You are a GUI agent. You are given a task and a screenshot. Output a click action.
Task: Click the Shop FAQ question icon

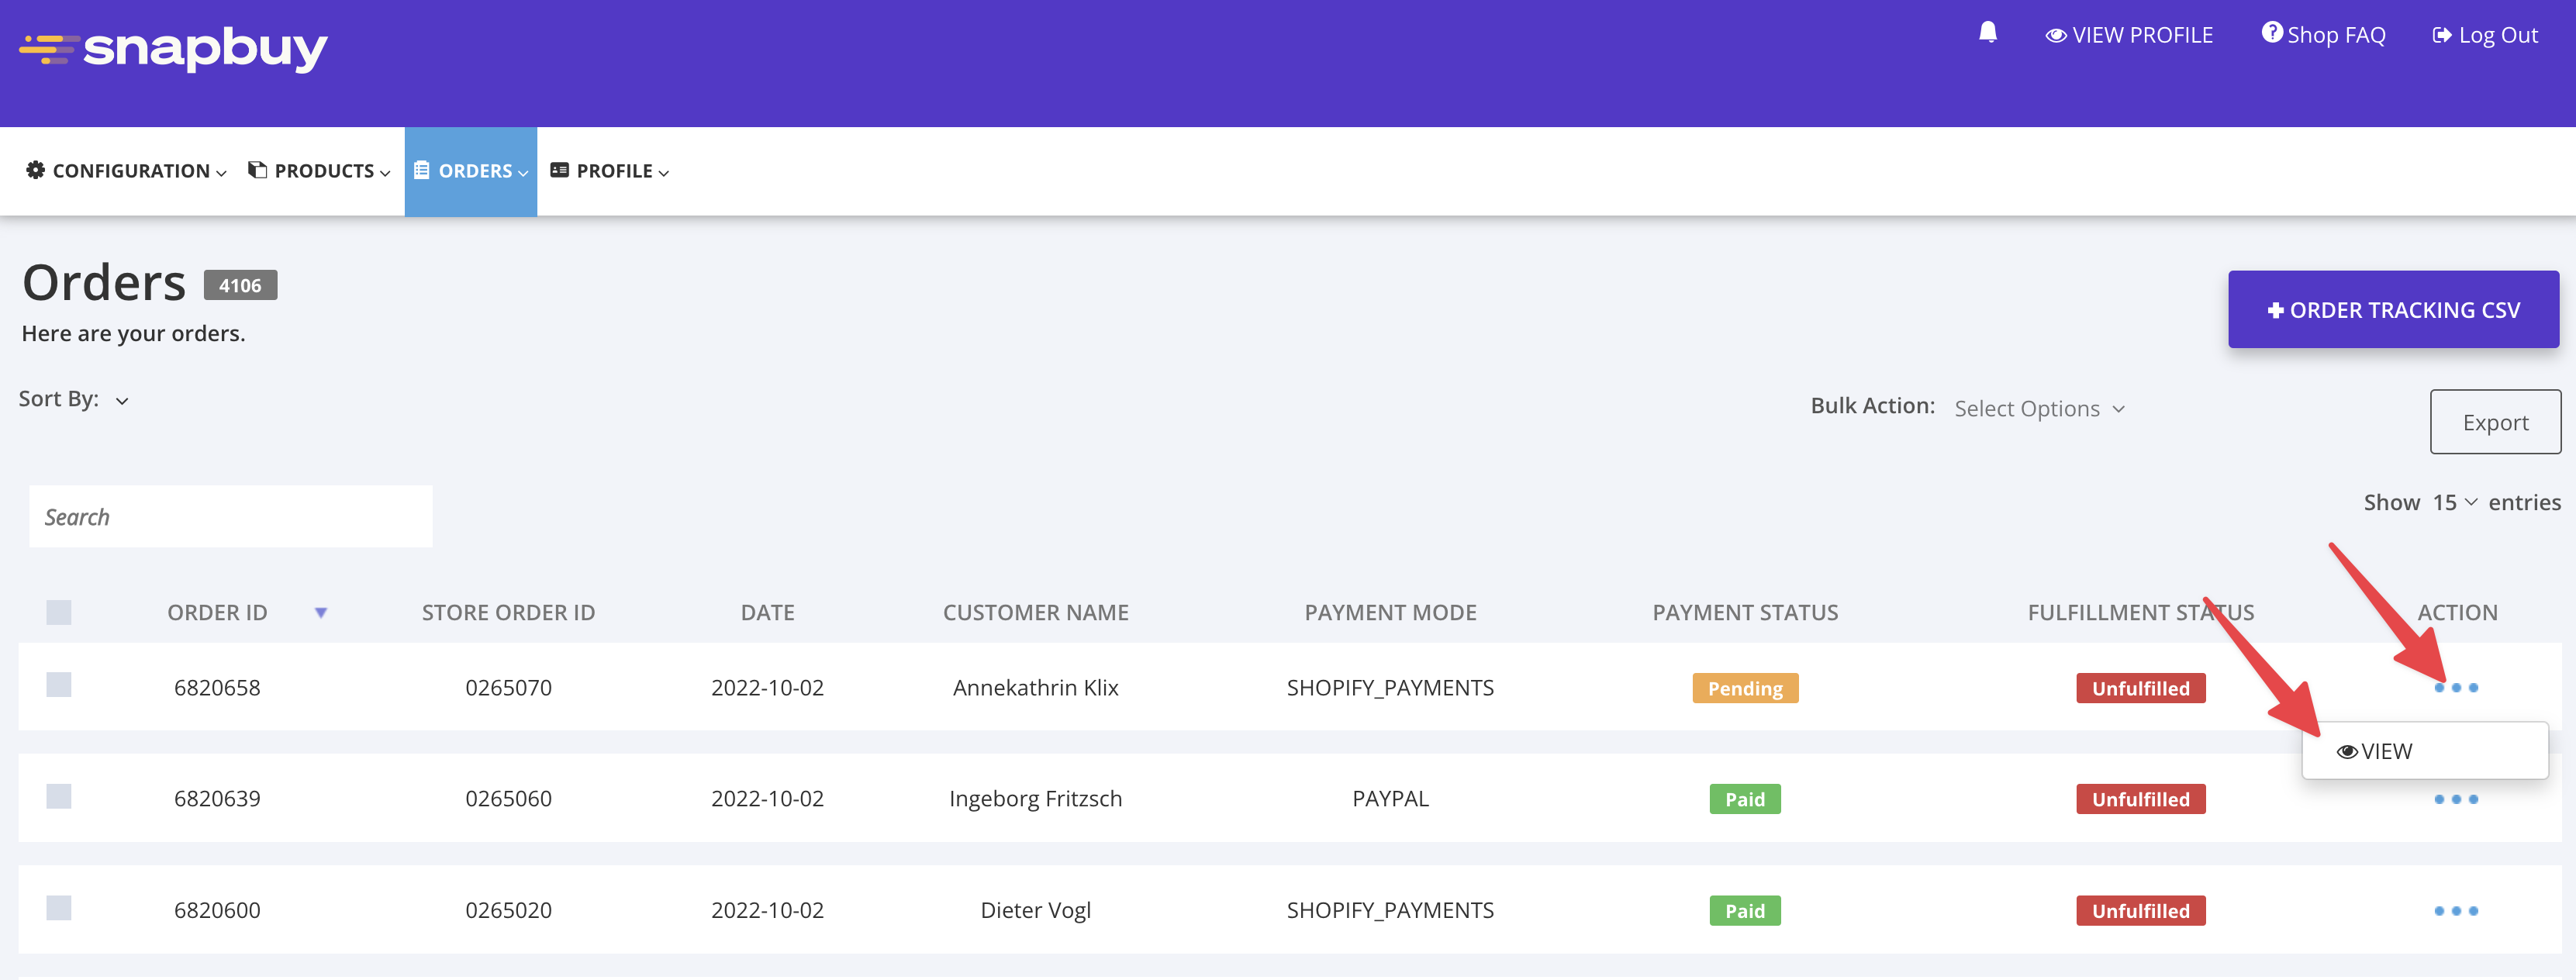click(x=2271, y=33)
